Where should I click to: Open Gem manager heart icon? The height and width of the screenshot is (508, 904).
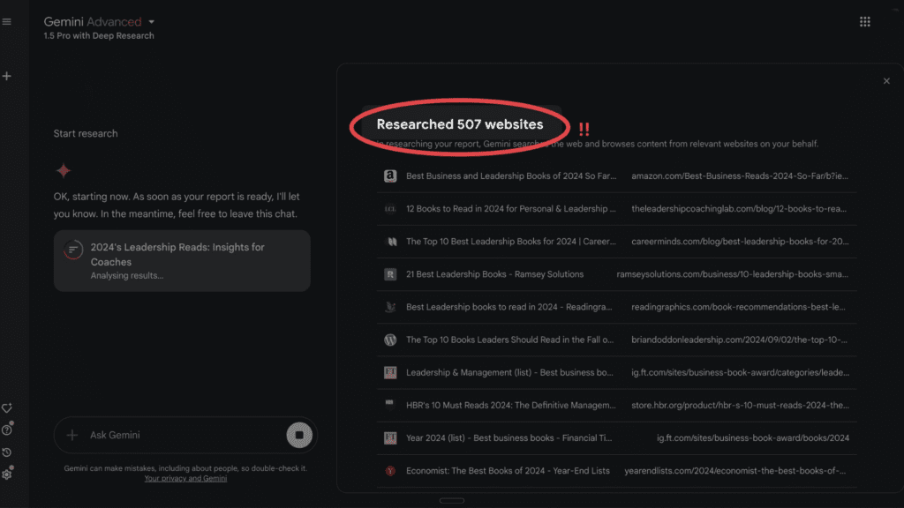click(x=7, y=407)
